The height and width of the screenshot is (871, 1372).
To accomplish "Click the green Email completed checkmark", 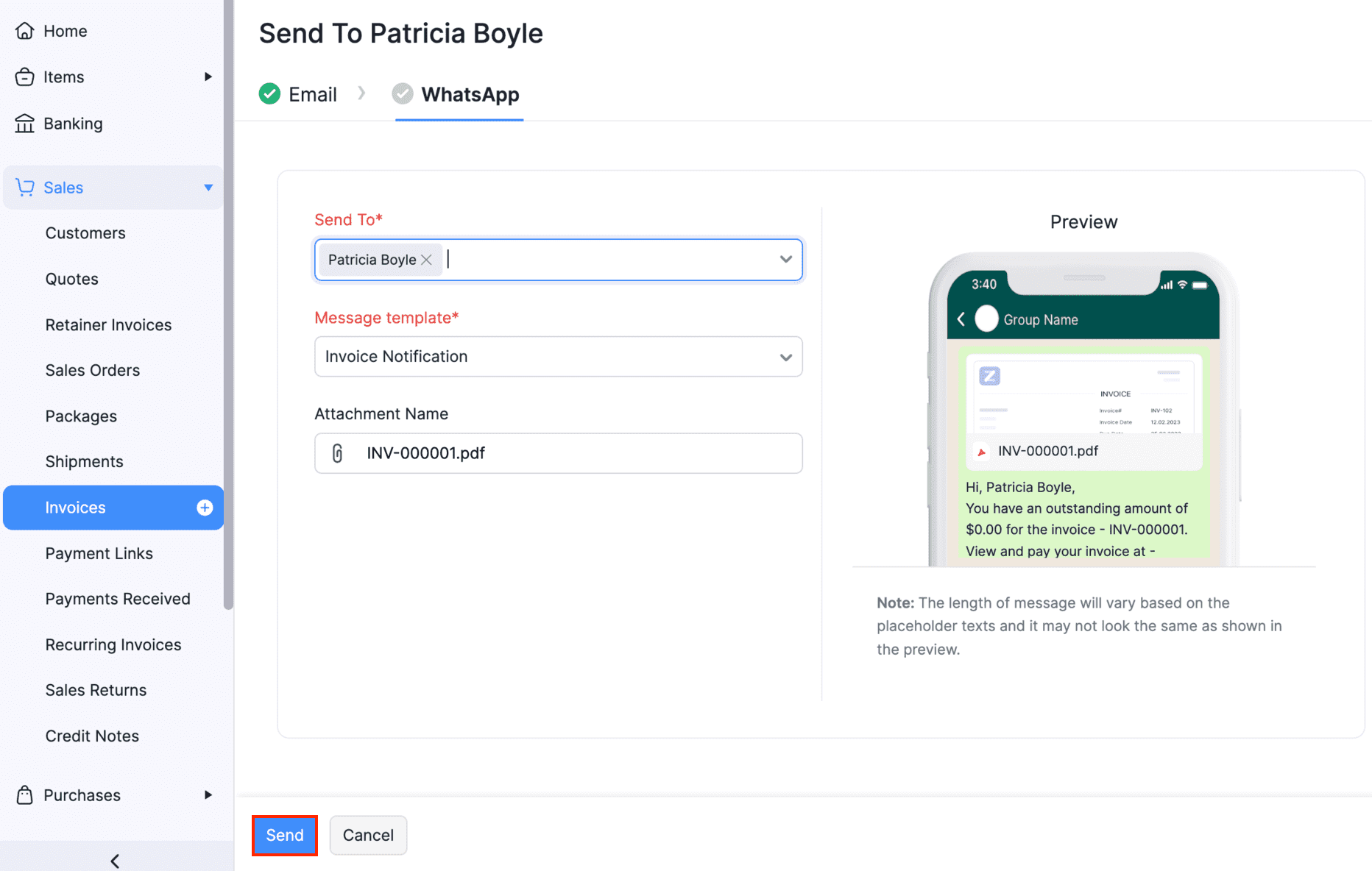I will coord(269,93).
